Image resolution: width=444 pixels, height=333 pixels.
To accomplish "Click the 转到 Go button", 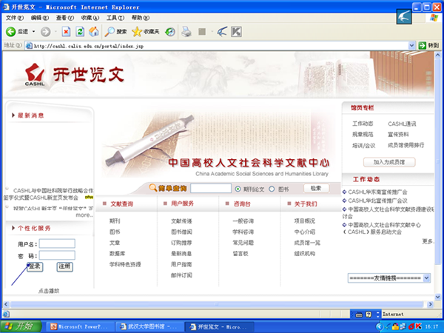I will click(428, 46).
